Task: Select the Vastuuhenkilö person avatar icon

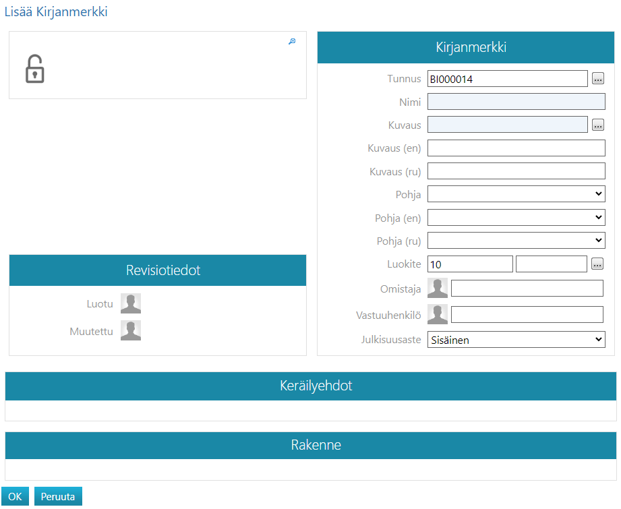Action: [x=438, y=315]
